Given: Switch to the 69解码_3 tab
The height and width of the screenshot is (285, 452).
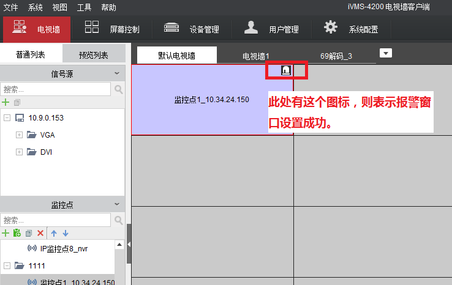Looking at the screenshot, I should click(336, 56).
